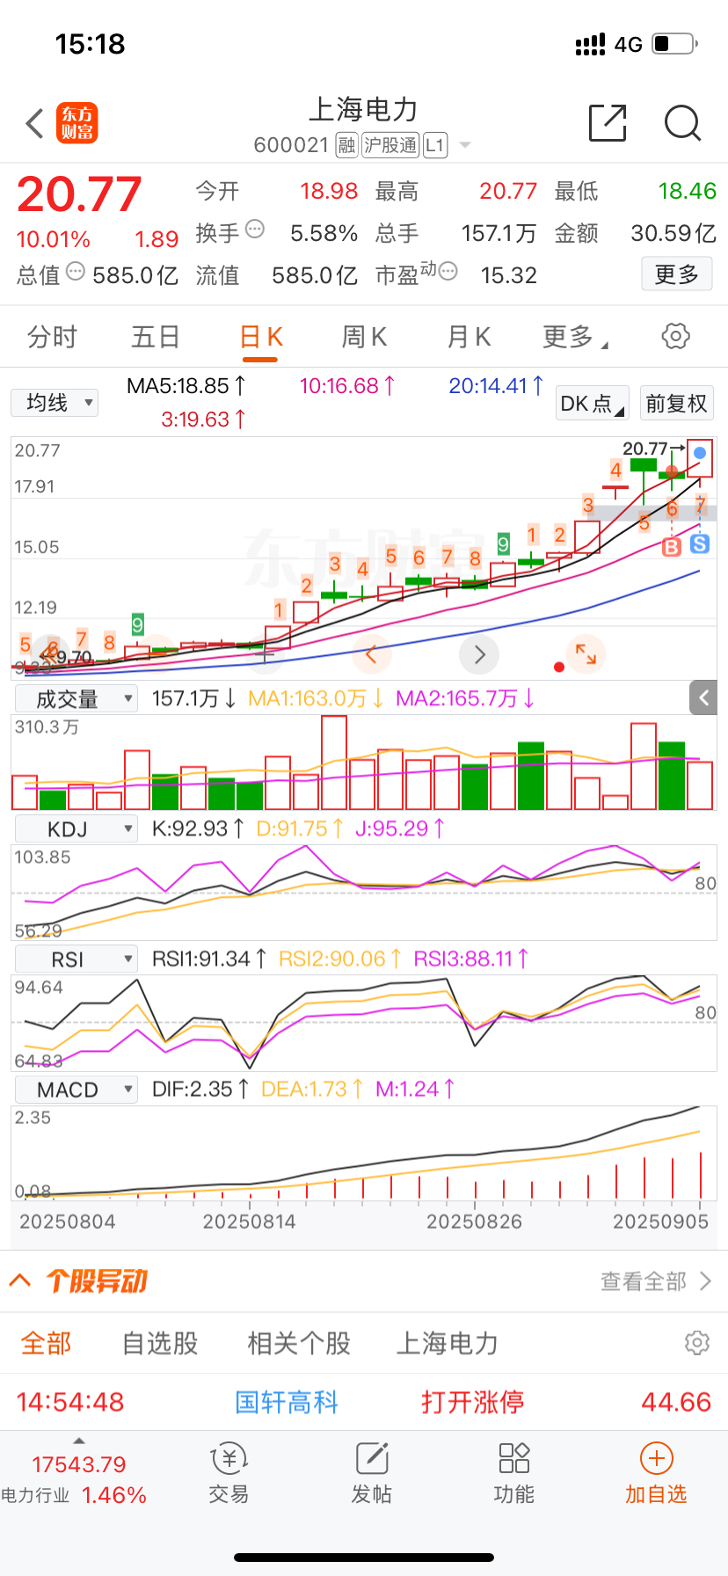Tap the blue S sell marker

coord(700,544)
